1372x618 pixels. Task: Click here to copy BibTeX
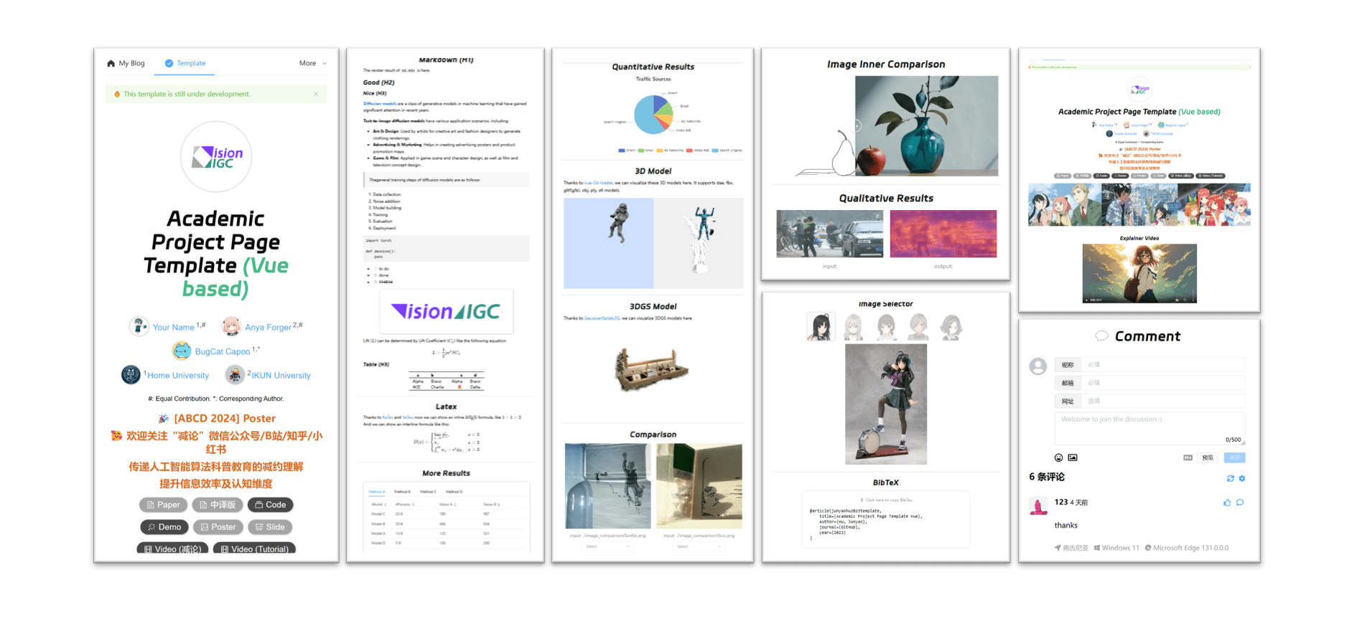pyautogui.click(x=886, y=500)
